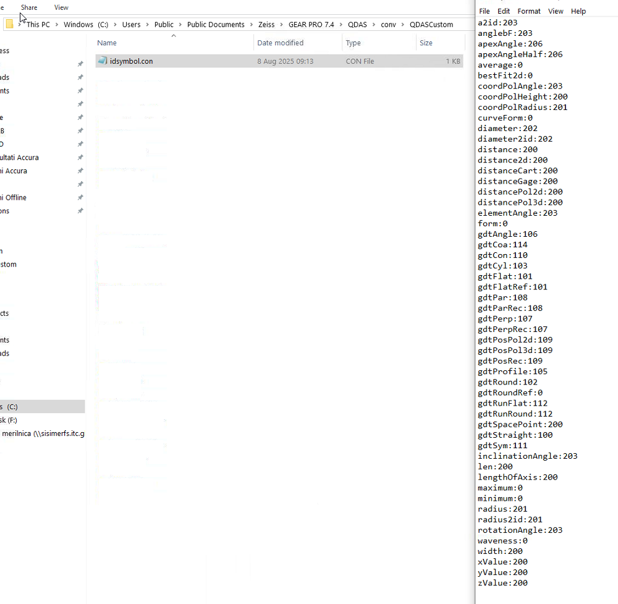This screenshot has height=604, width=618.
Task: Open the Share tab in File Explorer
Action: (x=29, y=7)
